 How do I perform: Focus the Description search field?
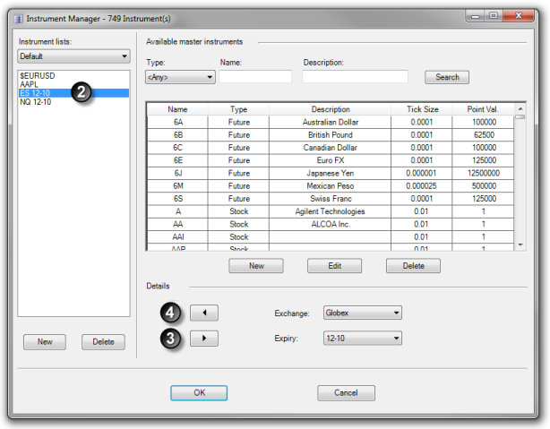pyautogui.click(x=355, y=76)
